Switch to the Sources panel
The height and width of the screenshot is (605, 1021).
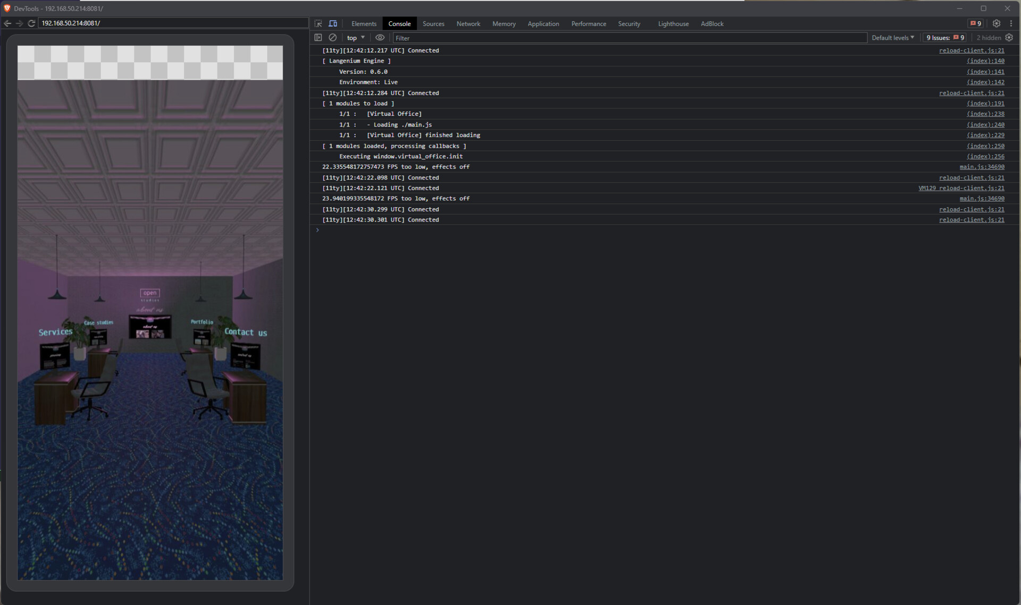pyautogui.click(x=433, y=24)
